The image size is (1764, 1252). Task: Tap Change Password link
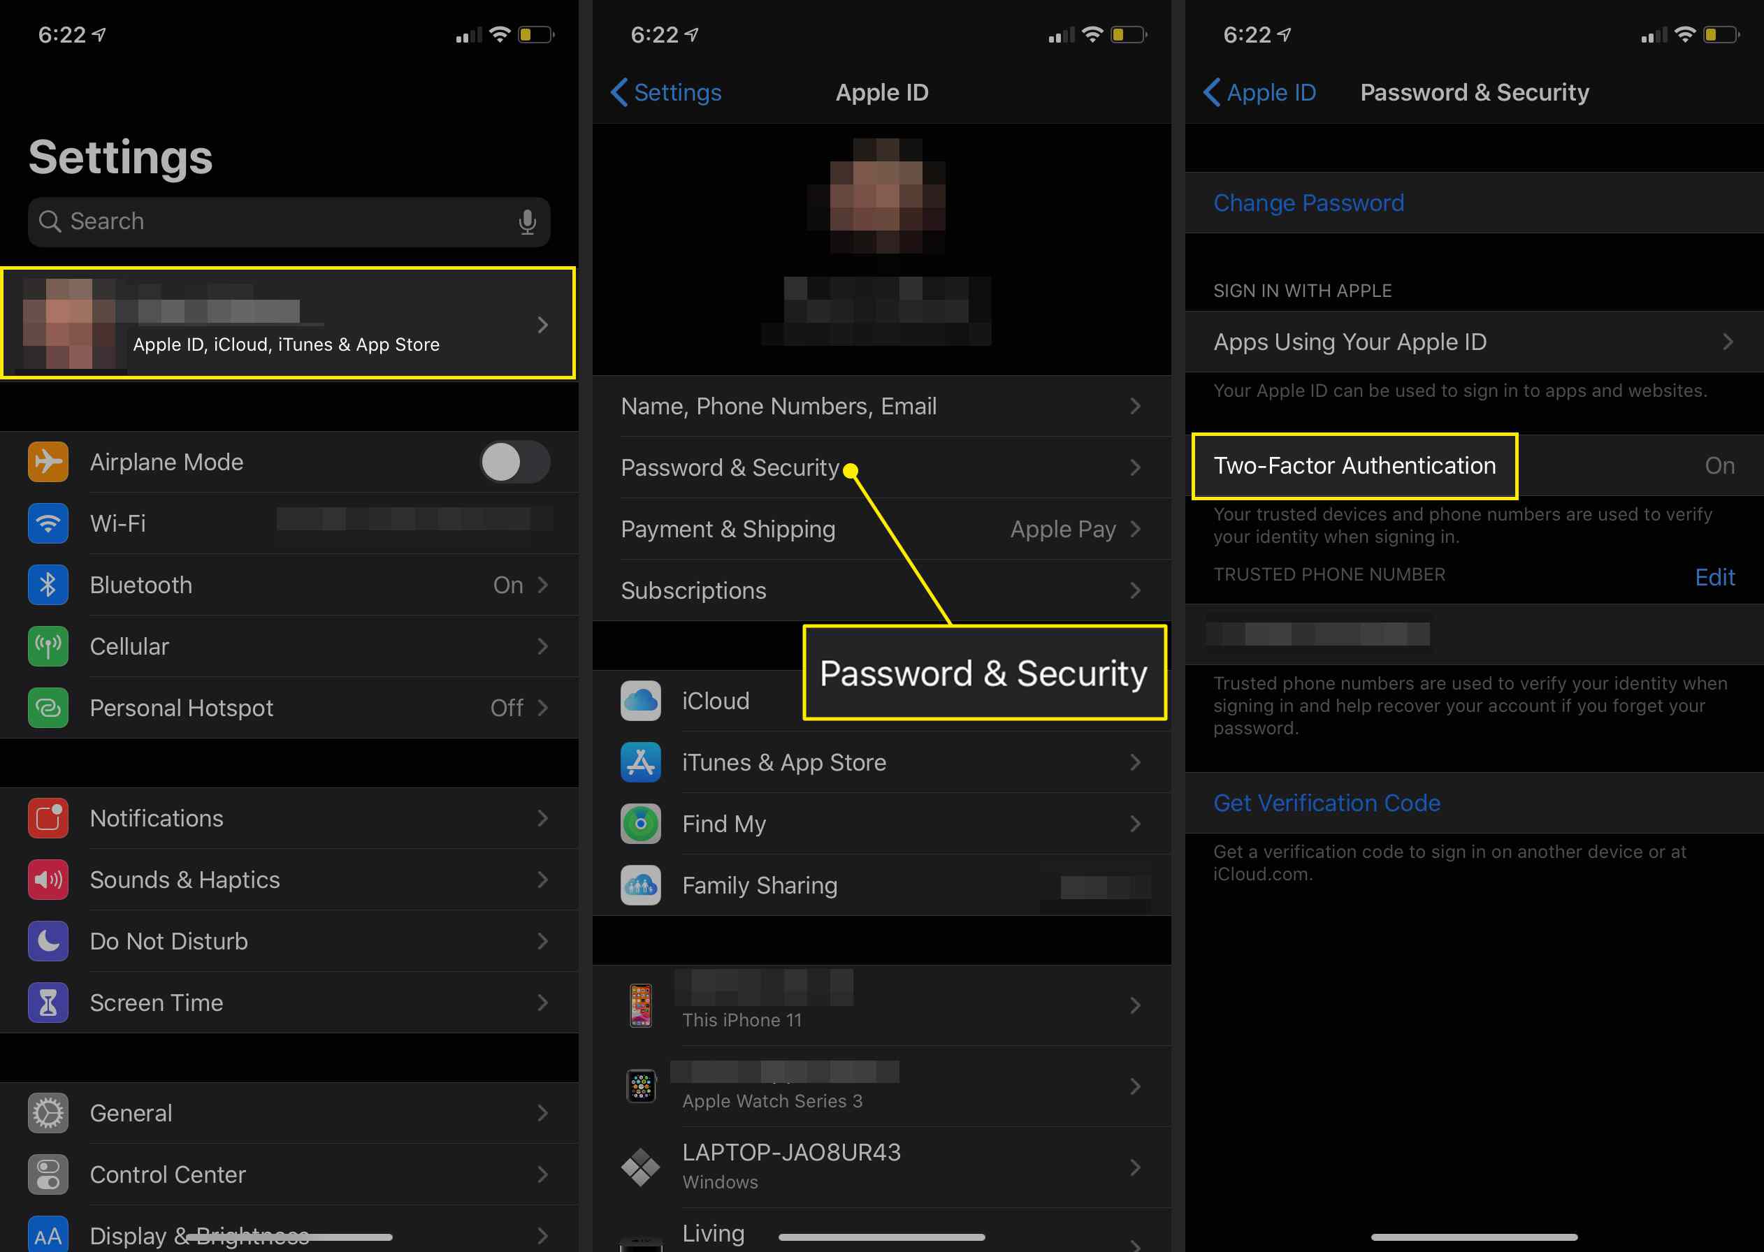1308,203
